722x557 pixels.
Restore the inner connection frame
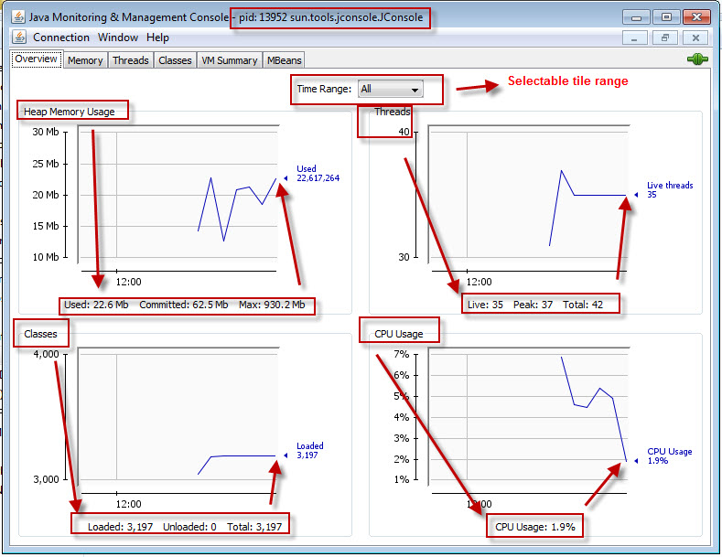point(665,37)
